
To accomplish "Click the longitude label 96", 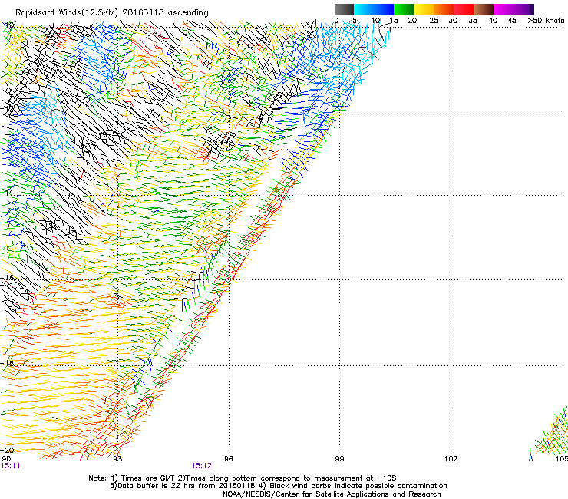I will pos(228,459).
